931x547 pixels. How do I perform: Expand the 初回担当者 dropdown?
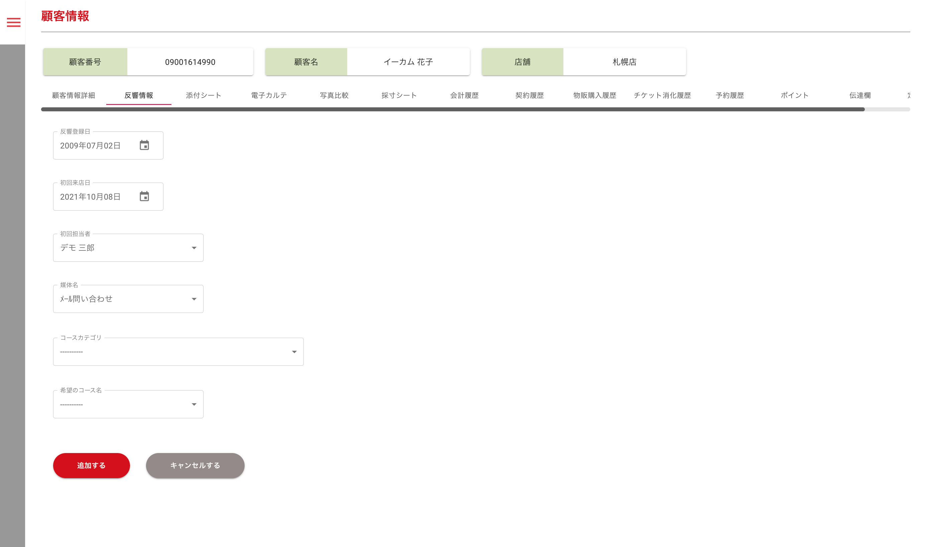(193, 248)
